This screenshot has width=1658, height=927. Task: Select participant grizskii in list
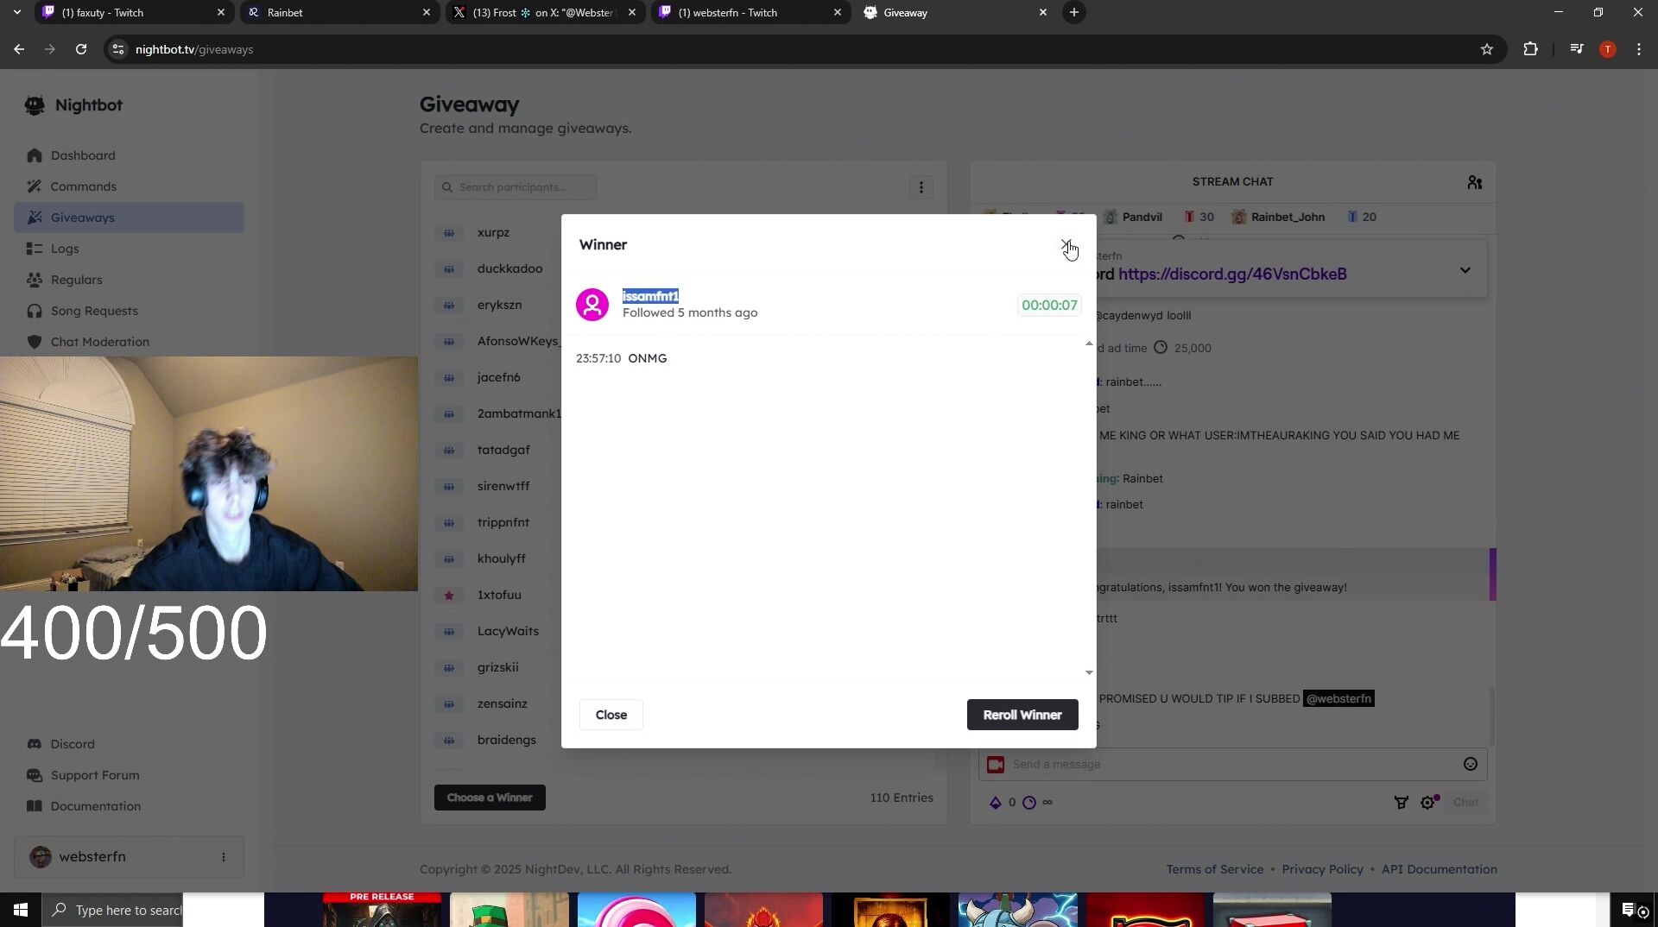point(497,667)
